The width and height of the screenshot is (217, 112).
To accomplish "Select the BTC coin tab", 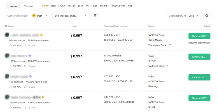I will click(x=53, y=6).
